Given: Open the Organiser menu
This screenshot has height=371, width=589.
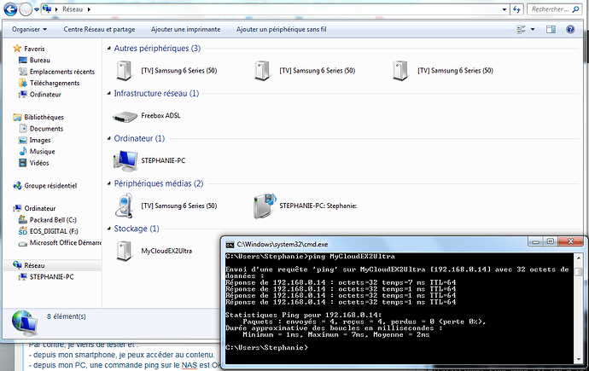Looking at the screenshot, I should pyautogui.click(x=29, y=29).
